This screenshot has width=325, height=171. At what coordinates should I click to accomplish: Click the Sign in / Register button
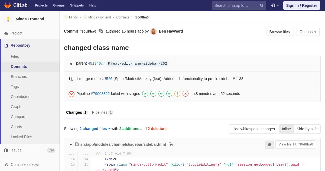pos(302,5)
